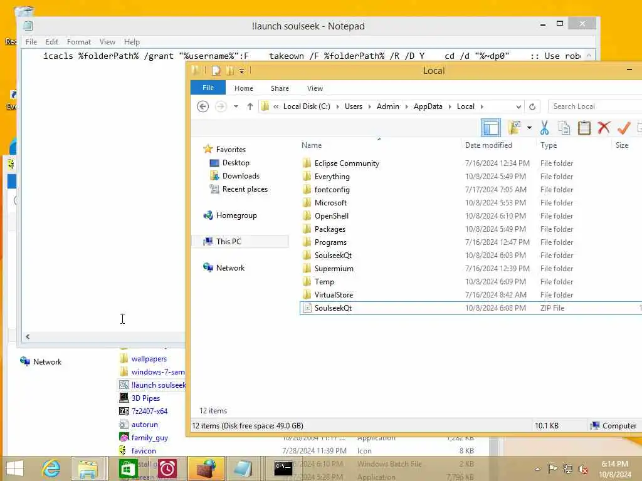This screenshot has width=642, height=481.
Task: Click the Cut scissors icon in Explorer toolbar
Action: pyautogui.click(x=544, y=128)
